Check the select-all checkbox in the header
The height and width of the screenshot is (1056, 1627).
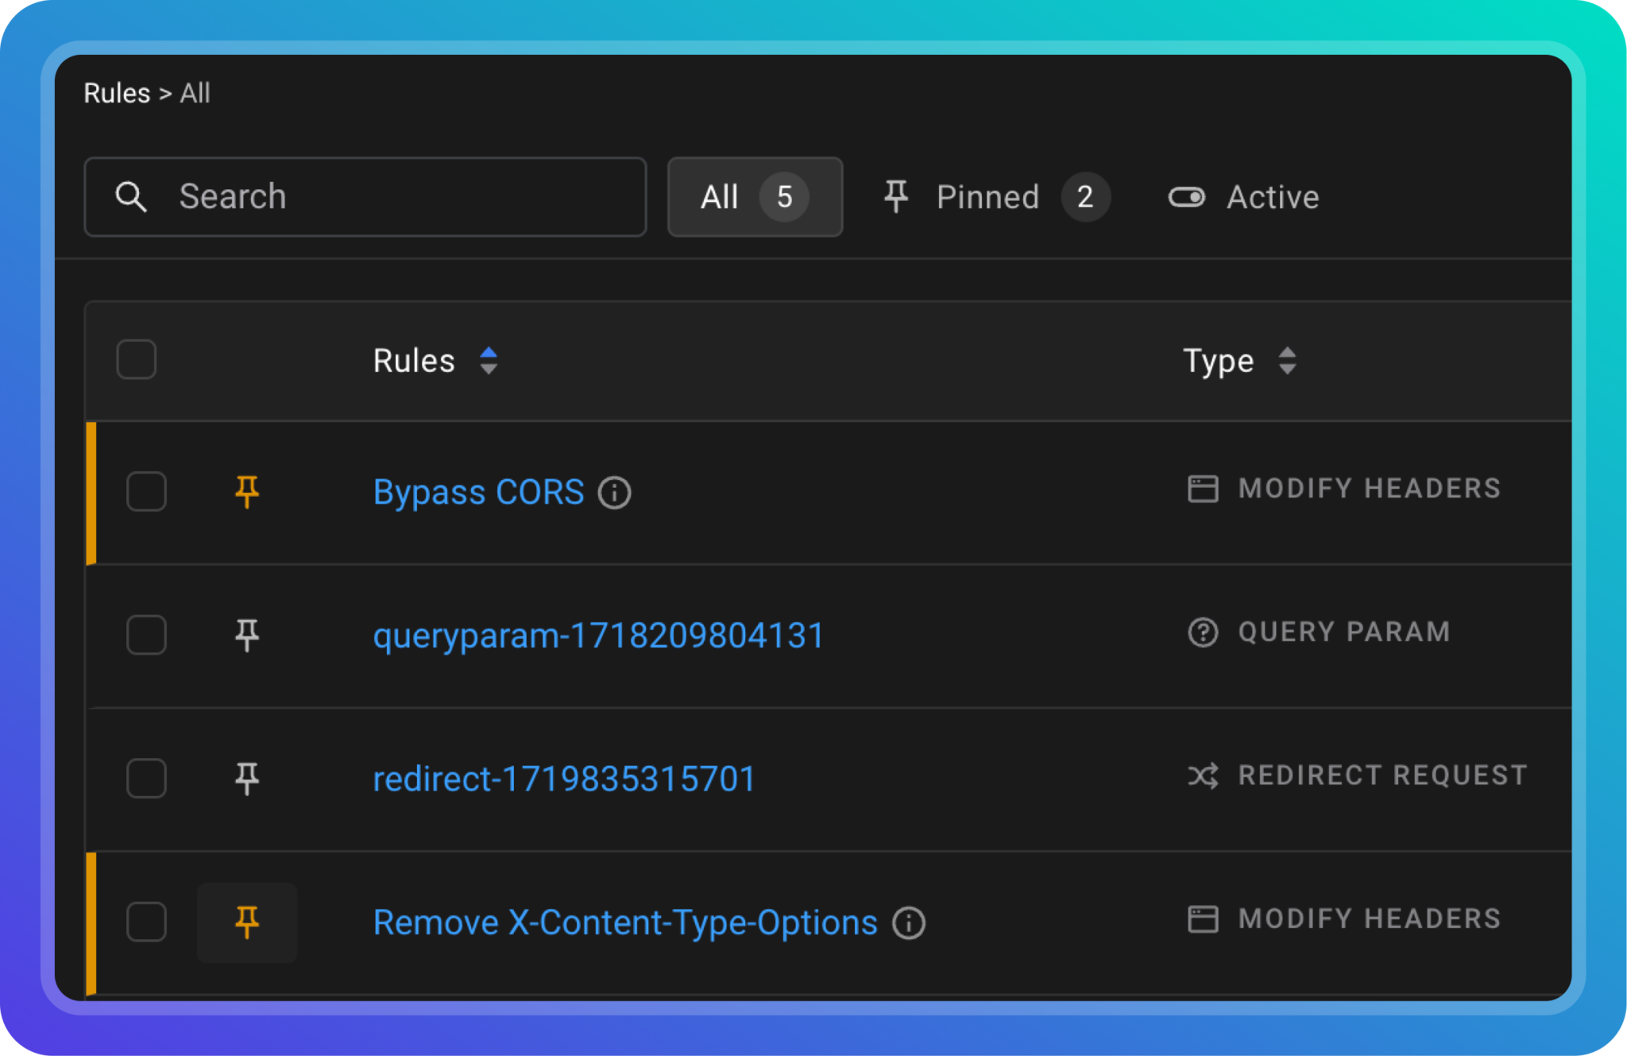click(136, 359)
